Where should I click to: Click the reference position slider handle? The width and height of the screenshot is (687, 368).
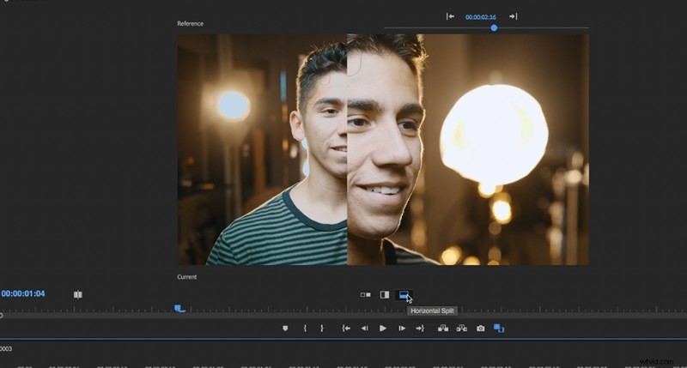point(494,28)
